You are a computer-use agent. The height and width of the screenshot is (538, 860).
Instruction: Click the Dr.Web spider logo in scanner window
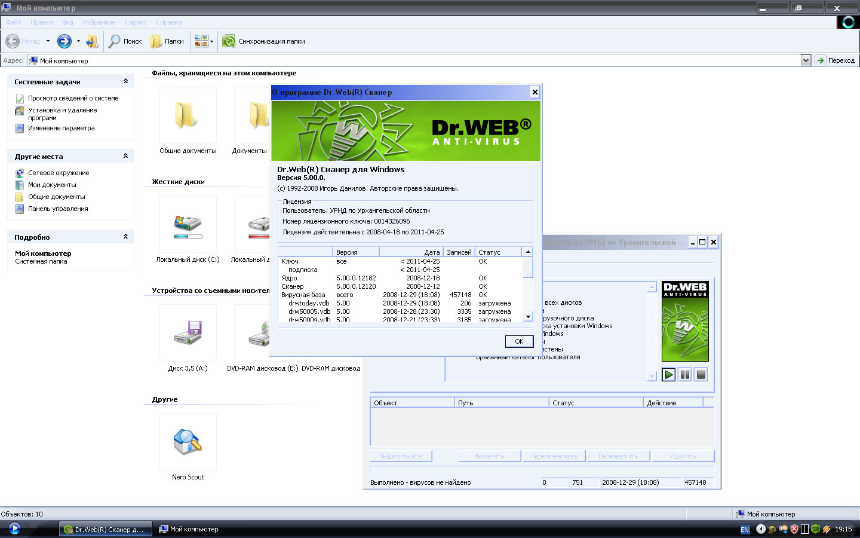[x=685, y=321]
